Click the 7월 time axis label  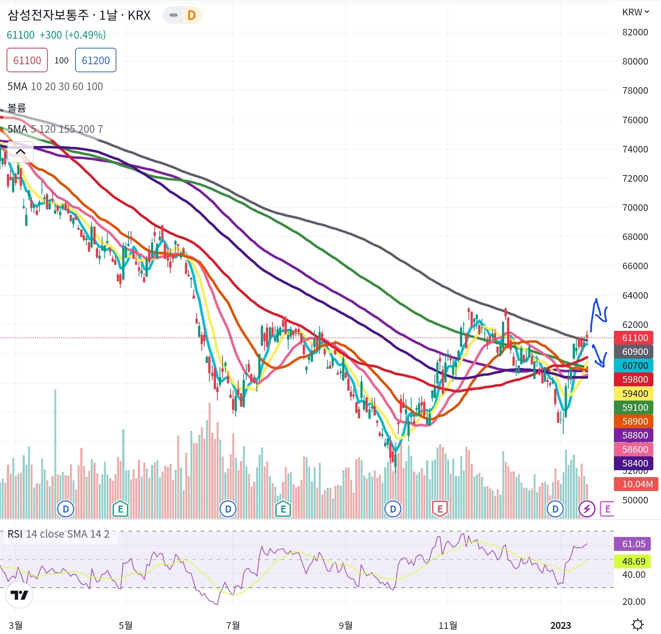pos(233,625)
